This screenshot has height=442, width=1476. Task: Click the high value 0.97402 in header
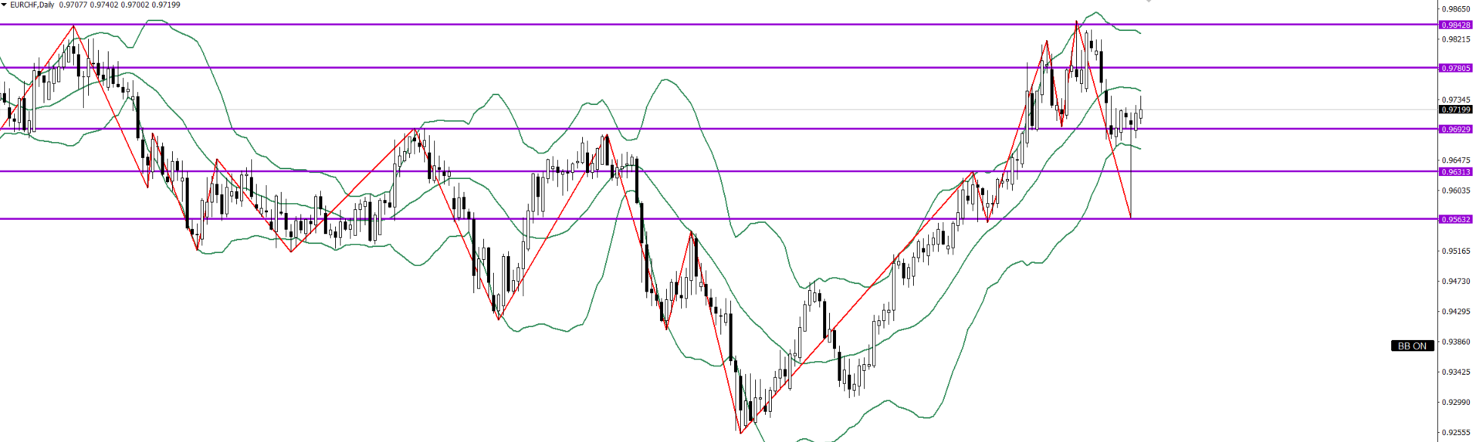pos(104,5)
